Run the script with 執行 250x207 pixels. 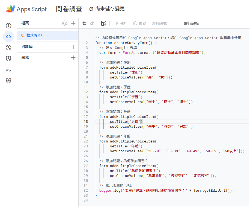(121, 24)
